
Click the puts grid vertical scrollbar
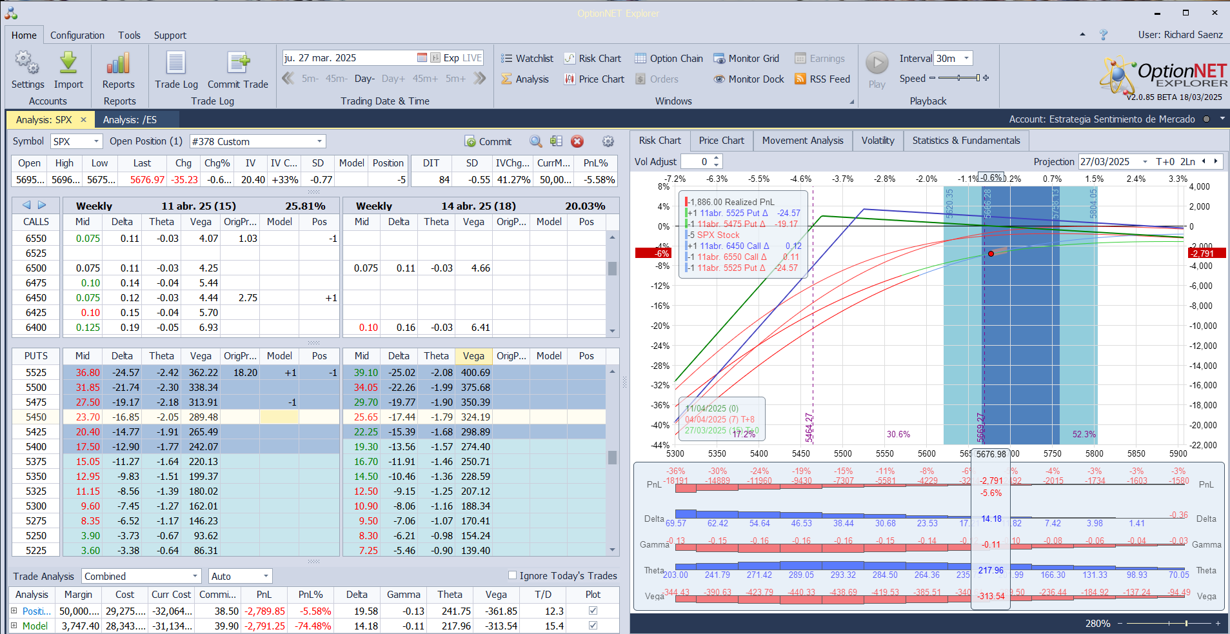[612, 461]
